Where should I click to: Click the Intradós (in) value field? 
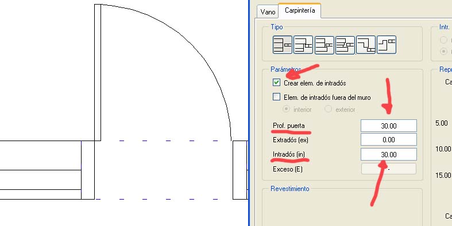(389, 155)
